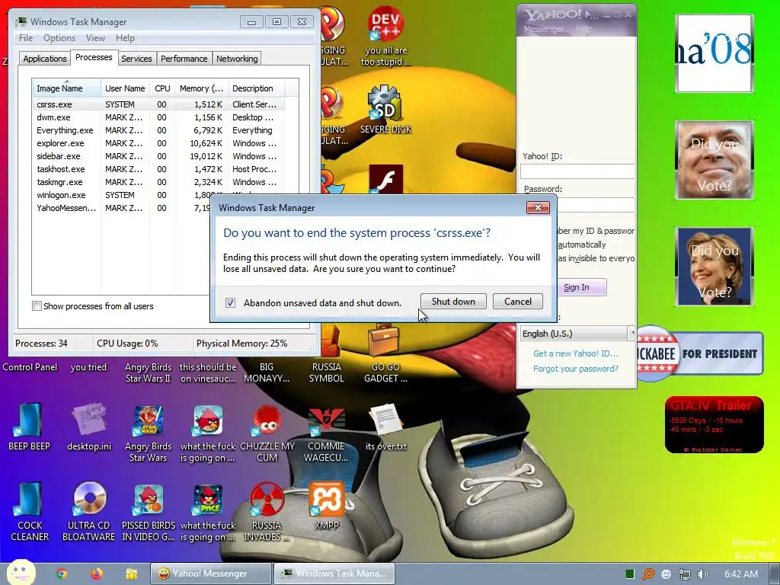Open the View menu in Task Manager
The height and width of the screenshot is (585, 780).
[x=95, y=38]
